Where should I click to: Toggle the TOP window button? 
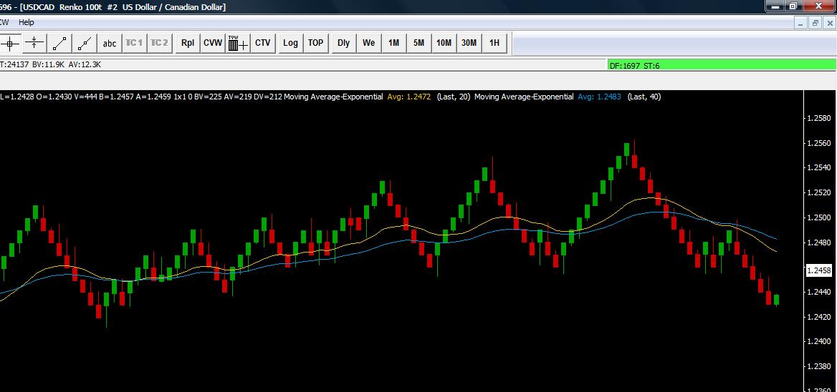tap(315, 43)
